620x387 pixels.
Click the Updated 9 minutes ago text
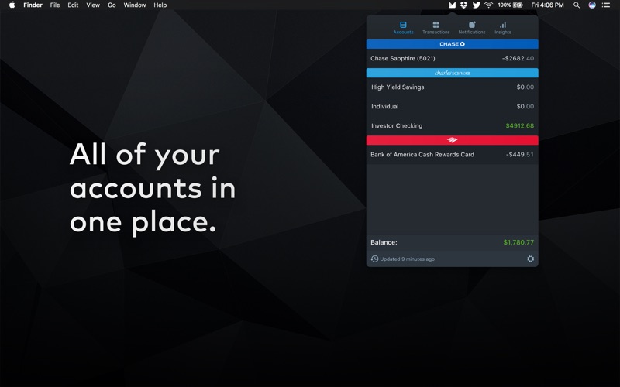coord(408,259)
